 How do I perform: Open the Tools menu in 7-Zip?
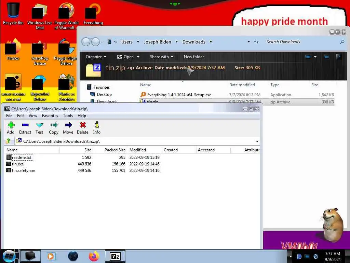(x=68, y=116)
